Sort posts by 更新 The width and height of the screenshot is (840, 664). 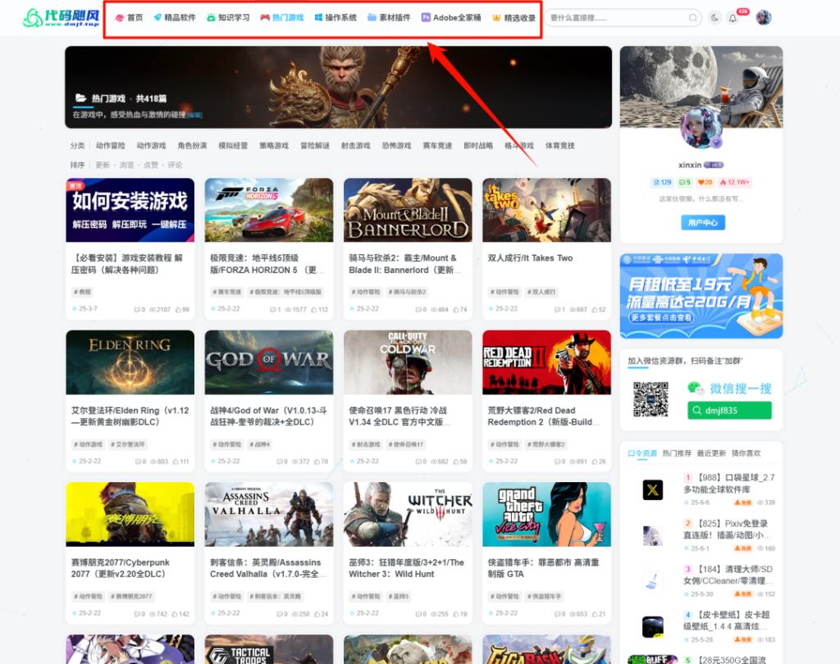click(103, 165)
